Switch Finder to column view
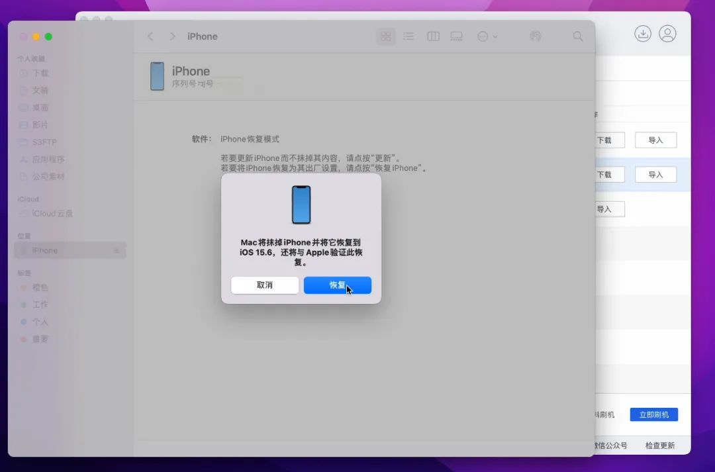Image resolution: width=715 pixels, height=472 pixels. pos(433,36)
